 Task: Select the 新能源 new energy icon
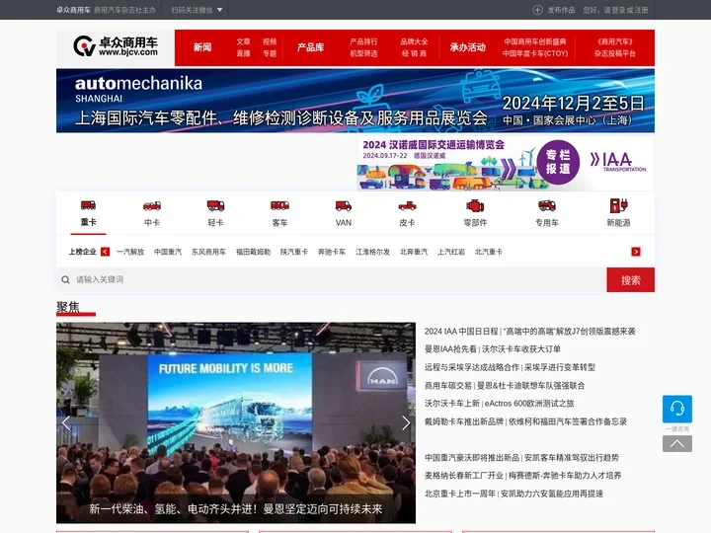[x=618, y=205]
